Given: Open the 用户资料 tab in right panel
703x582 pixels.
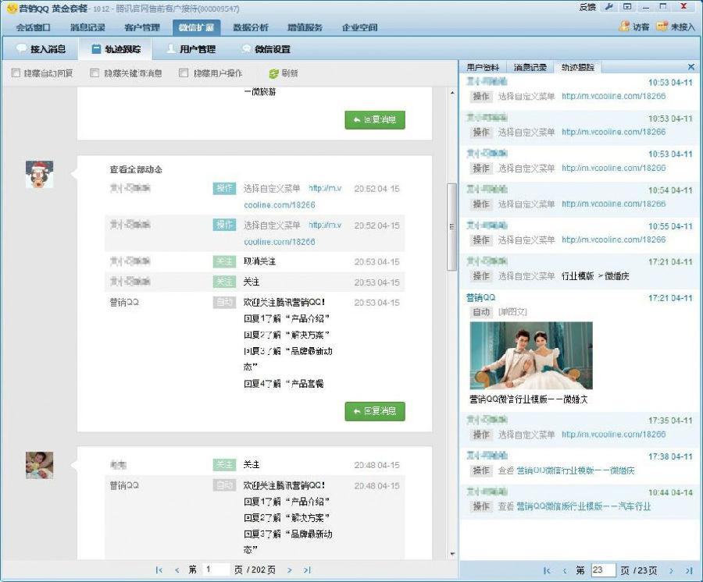Looking at the screenshot, I should click(x=483, y=67).
